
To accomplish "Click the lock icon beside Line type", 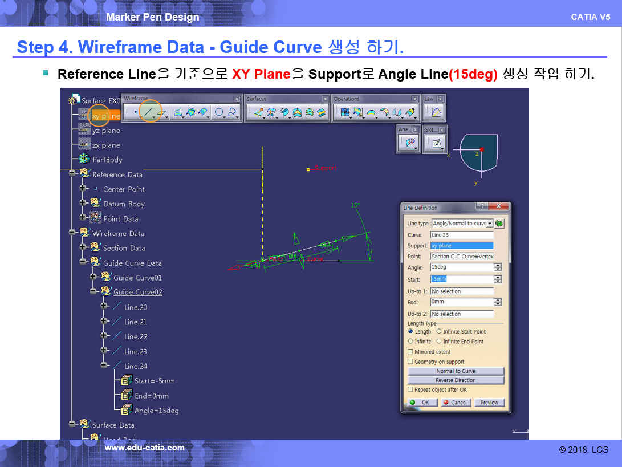I will tap(500, 224).
